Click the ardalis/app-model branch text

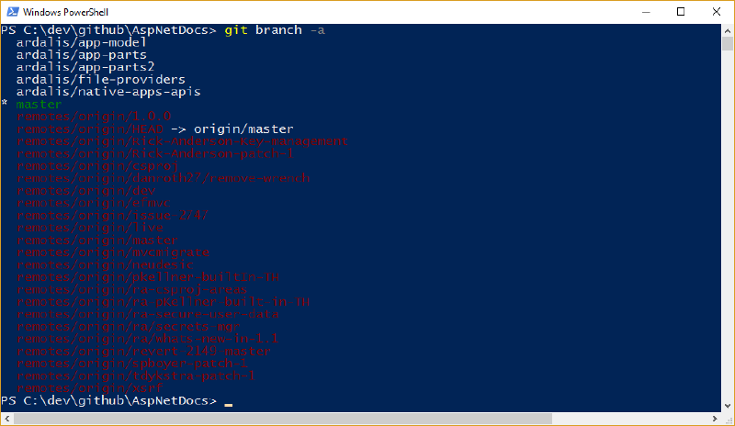[82, 42]
